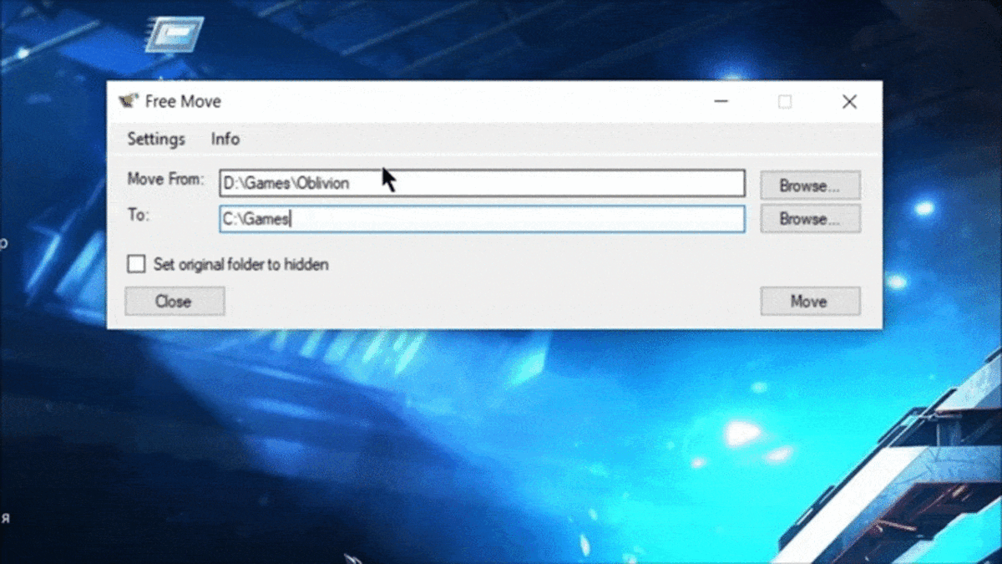Click the "To:" label
1002x564 pixels.
coord(138,215)
